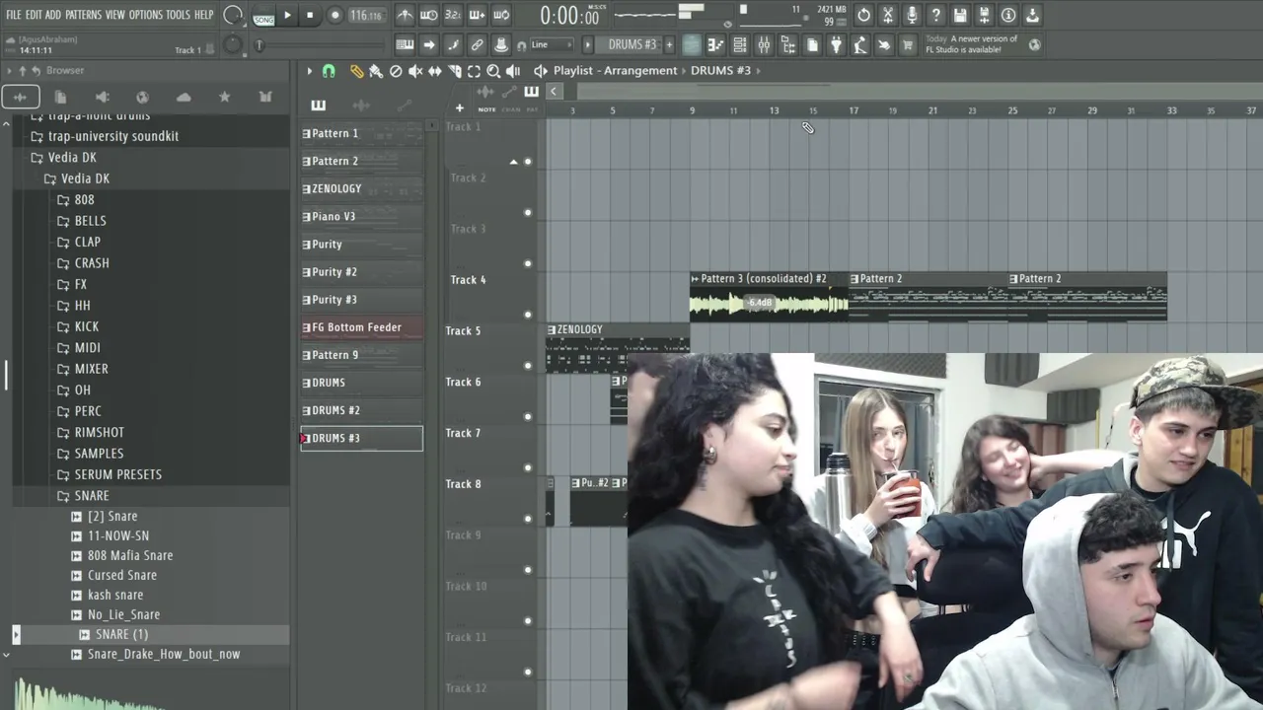Select the Mute tool in playlist
The width and height of the screenshot is (1263, 710).
pos(415,71)
